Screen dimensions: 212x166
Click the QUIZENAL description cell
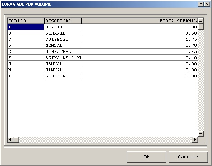(x=63, y=39)
